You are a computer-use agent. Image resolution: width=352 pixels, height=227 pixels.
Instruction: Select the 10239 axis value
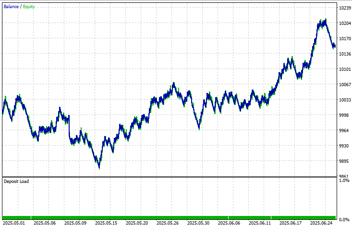345,8
